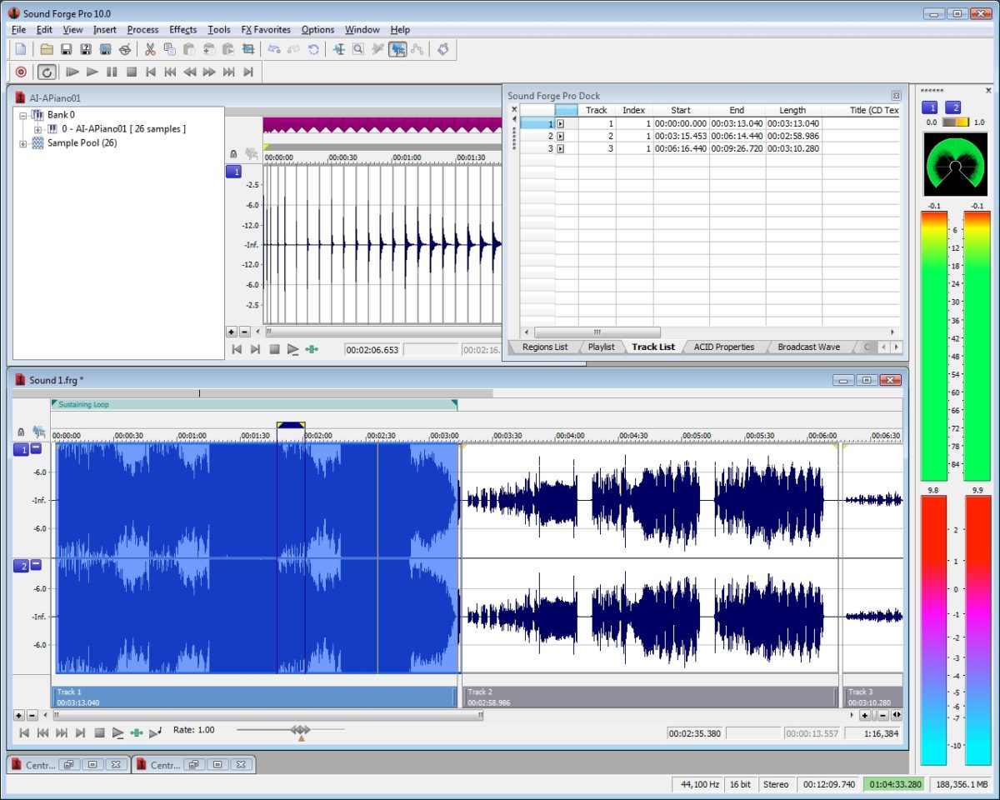Toggle channel 1 button in Sound 1.frg

click(x=21, y=449)
